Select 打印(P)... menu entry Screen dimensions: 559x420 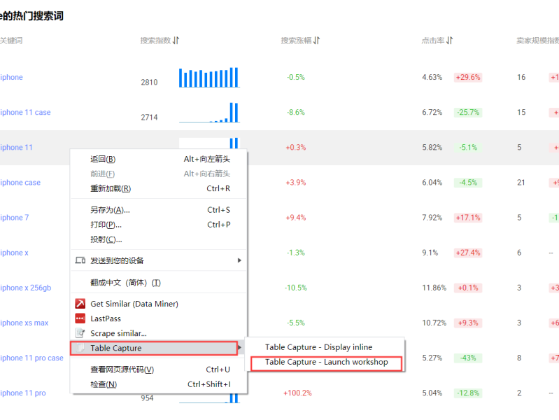pyautogui.click(x=159, y=225)
